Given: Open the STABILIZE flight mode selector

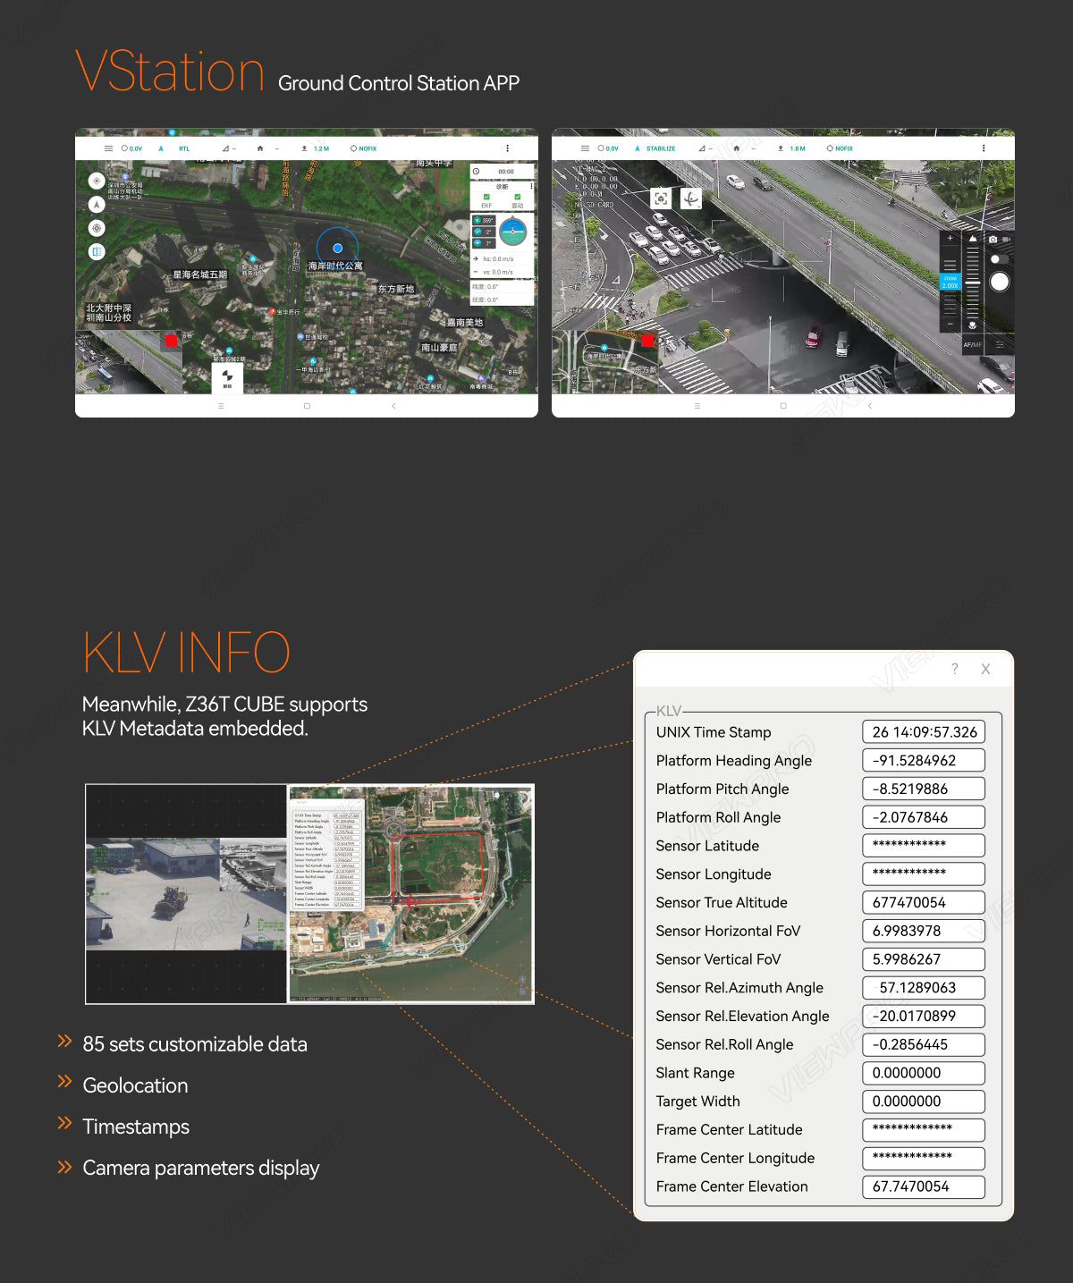Looking at the screenshot, I should 660,148.
